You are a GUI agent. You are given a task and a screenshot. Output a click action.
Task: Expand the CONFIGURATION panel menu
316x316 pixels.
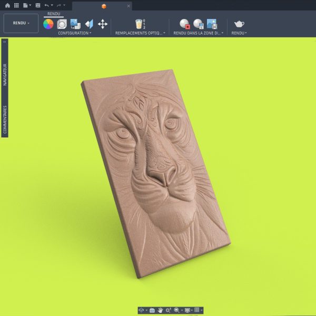tap(75, 33)
